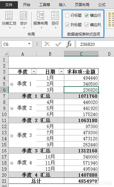Switch to the 开始 tab
Viewport: 114px width, 187px height.
tap(27, 5)
